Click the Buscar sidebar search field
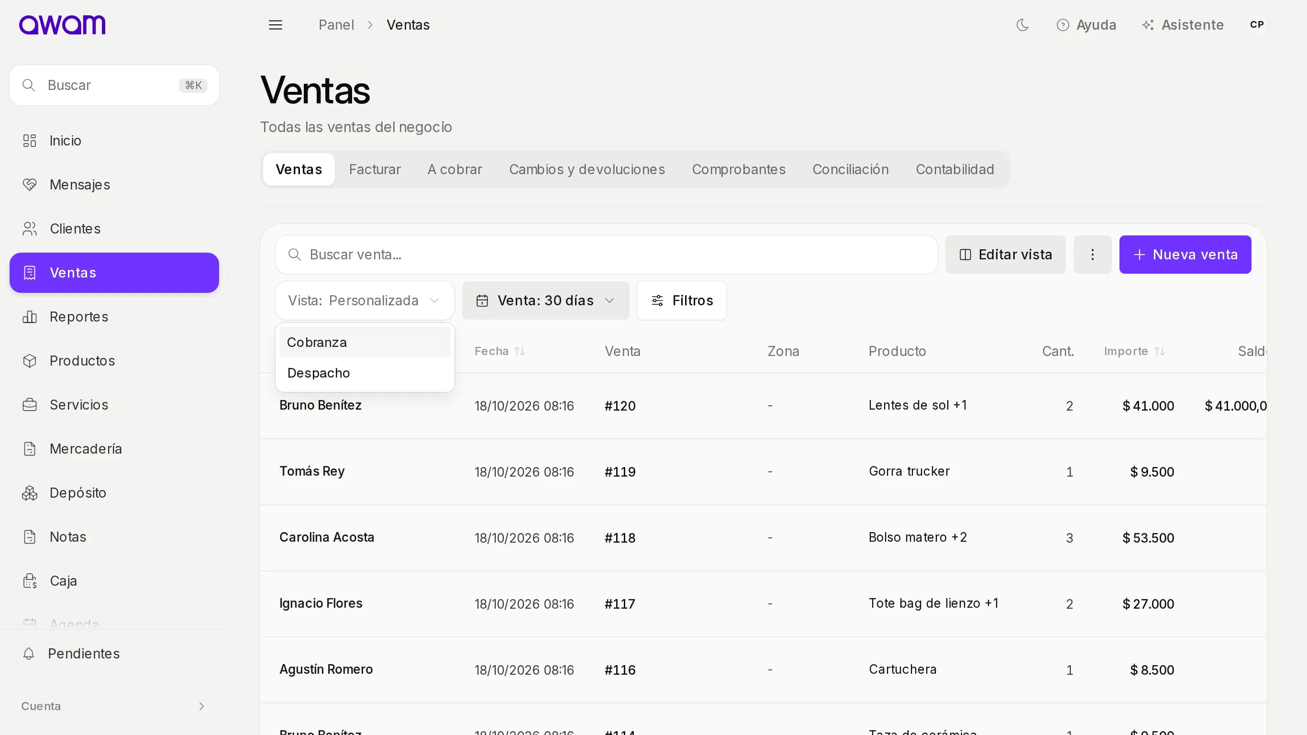This screenshot has height=735, width=1307. point(114,85)
